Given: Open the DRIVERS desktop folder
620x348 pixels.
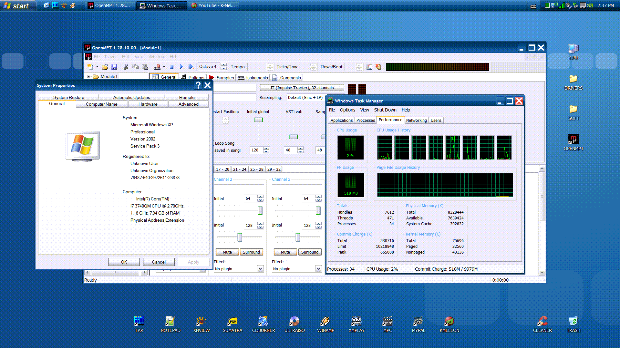Looking at the screenshot, I should click(573, 82).
